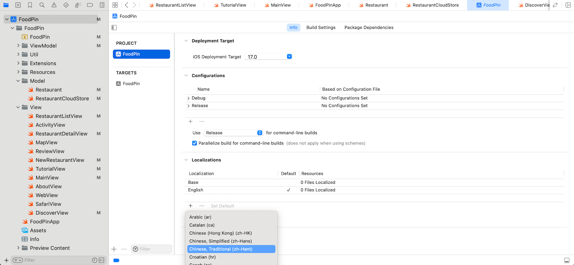Go back with the left arrow
The width and height of the screenshot is (574, 265).
[x=126, y=5]
